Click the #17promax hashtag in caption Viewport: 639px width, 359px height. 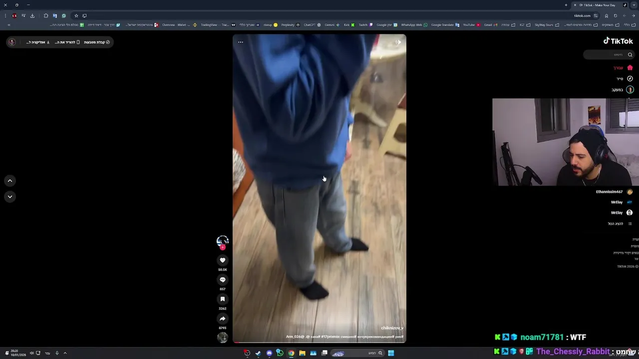[x=330, y=337]
